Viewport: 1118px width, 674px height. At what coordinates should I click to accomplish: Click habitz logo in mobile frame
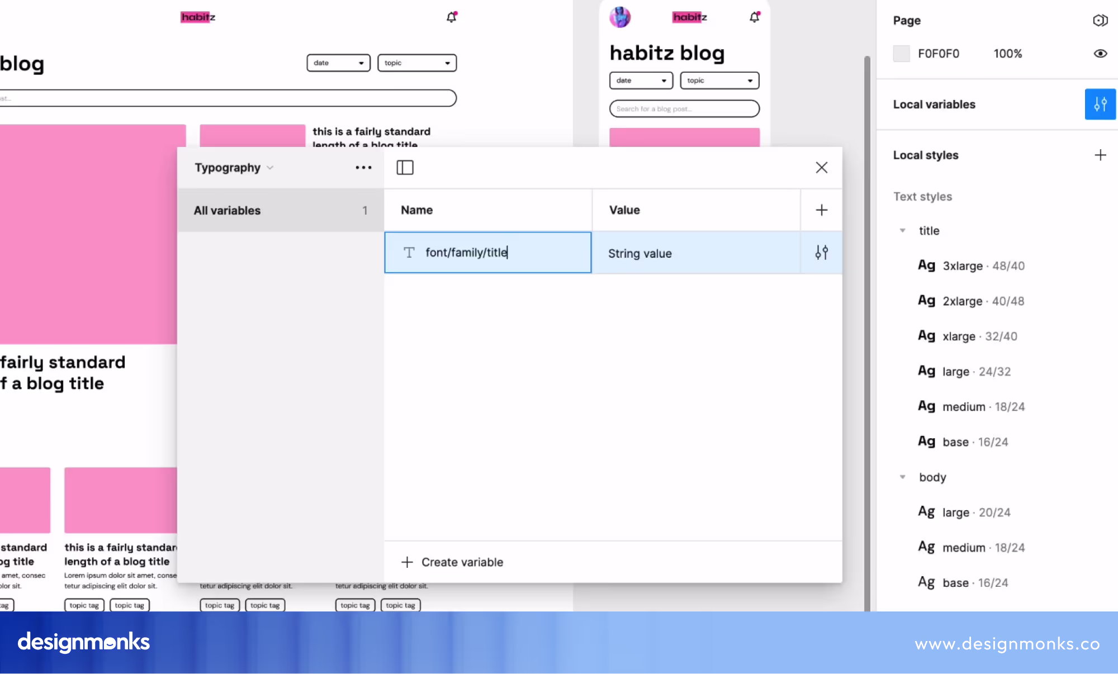click(x=690, y=17)
